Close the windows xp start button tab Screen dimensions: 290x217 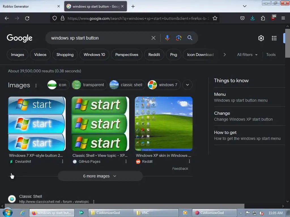click(x=122, y=6)
